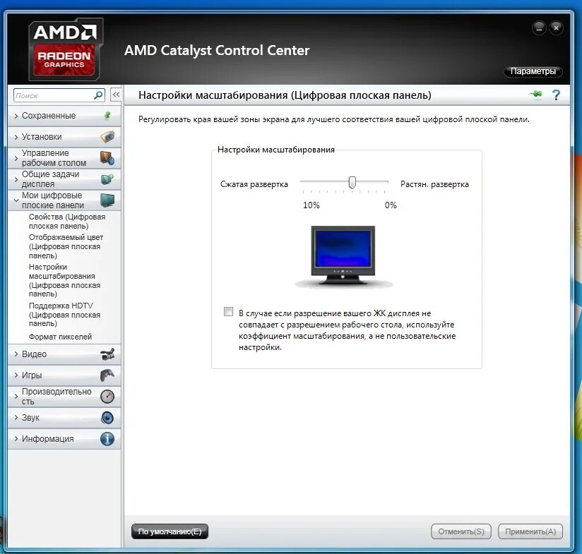Click the 10% slider label

(311, 205)
